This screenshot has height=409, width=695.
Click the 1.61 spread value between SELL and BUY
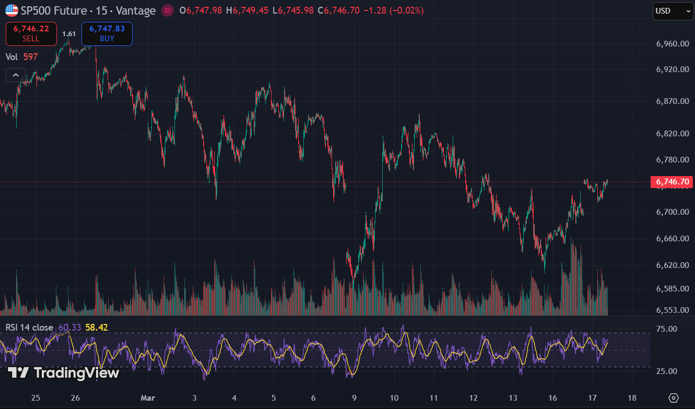pos(68,32)
